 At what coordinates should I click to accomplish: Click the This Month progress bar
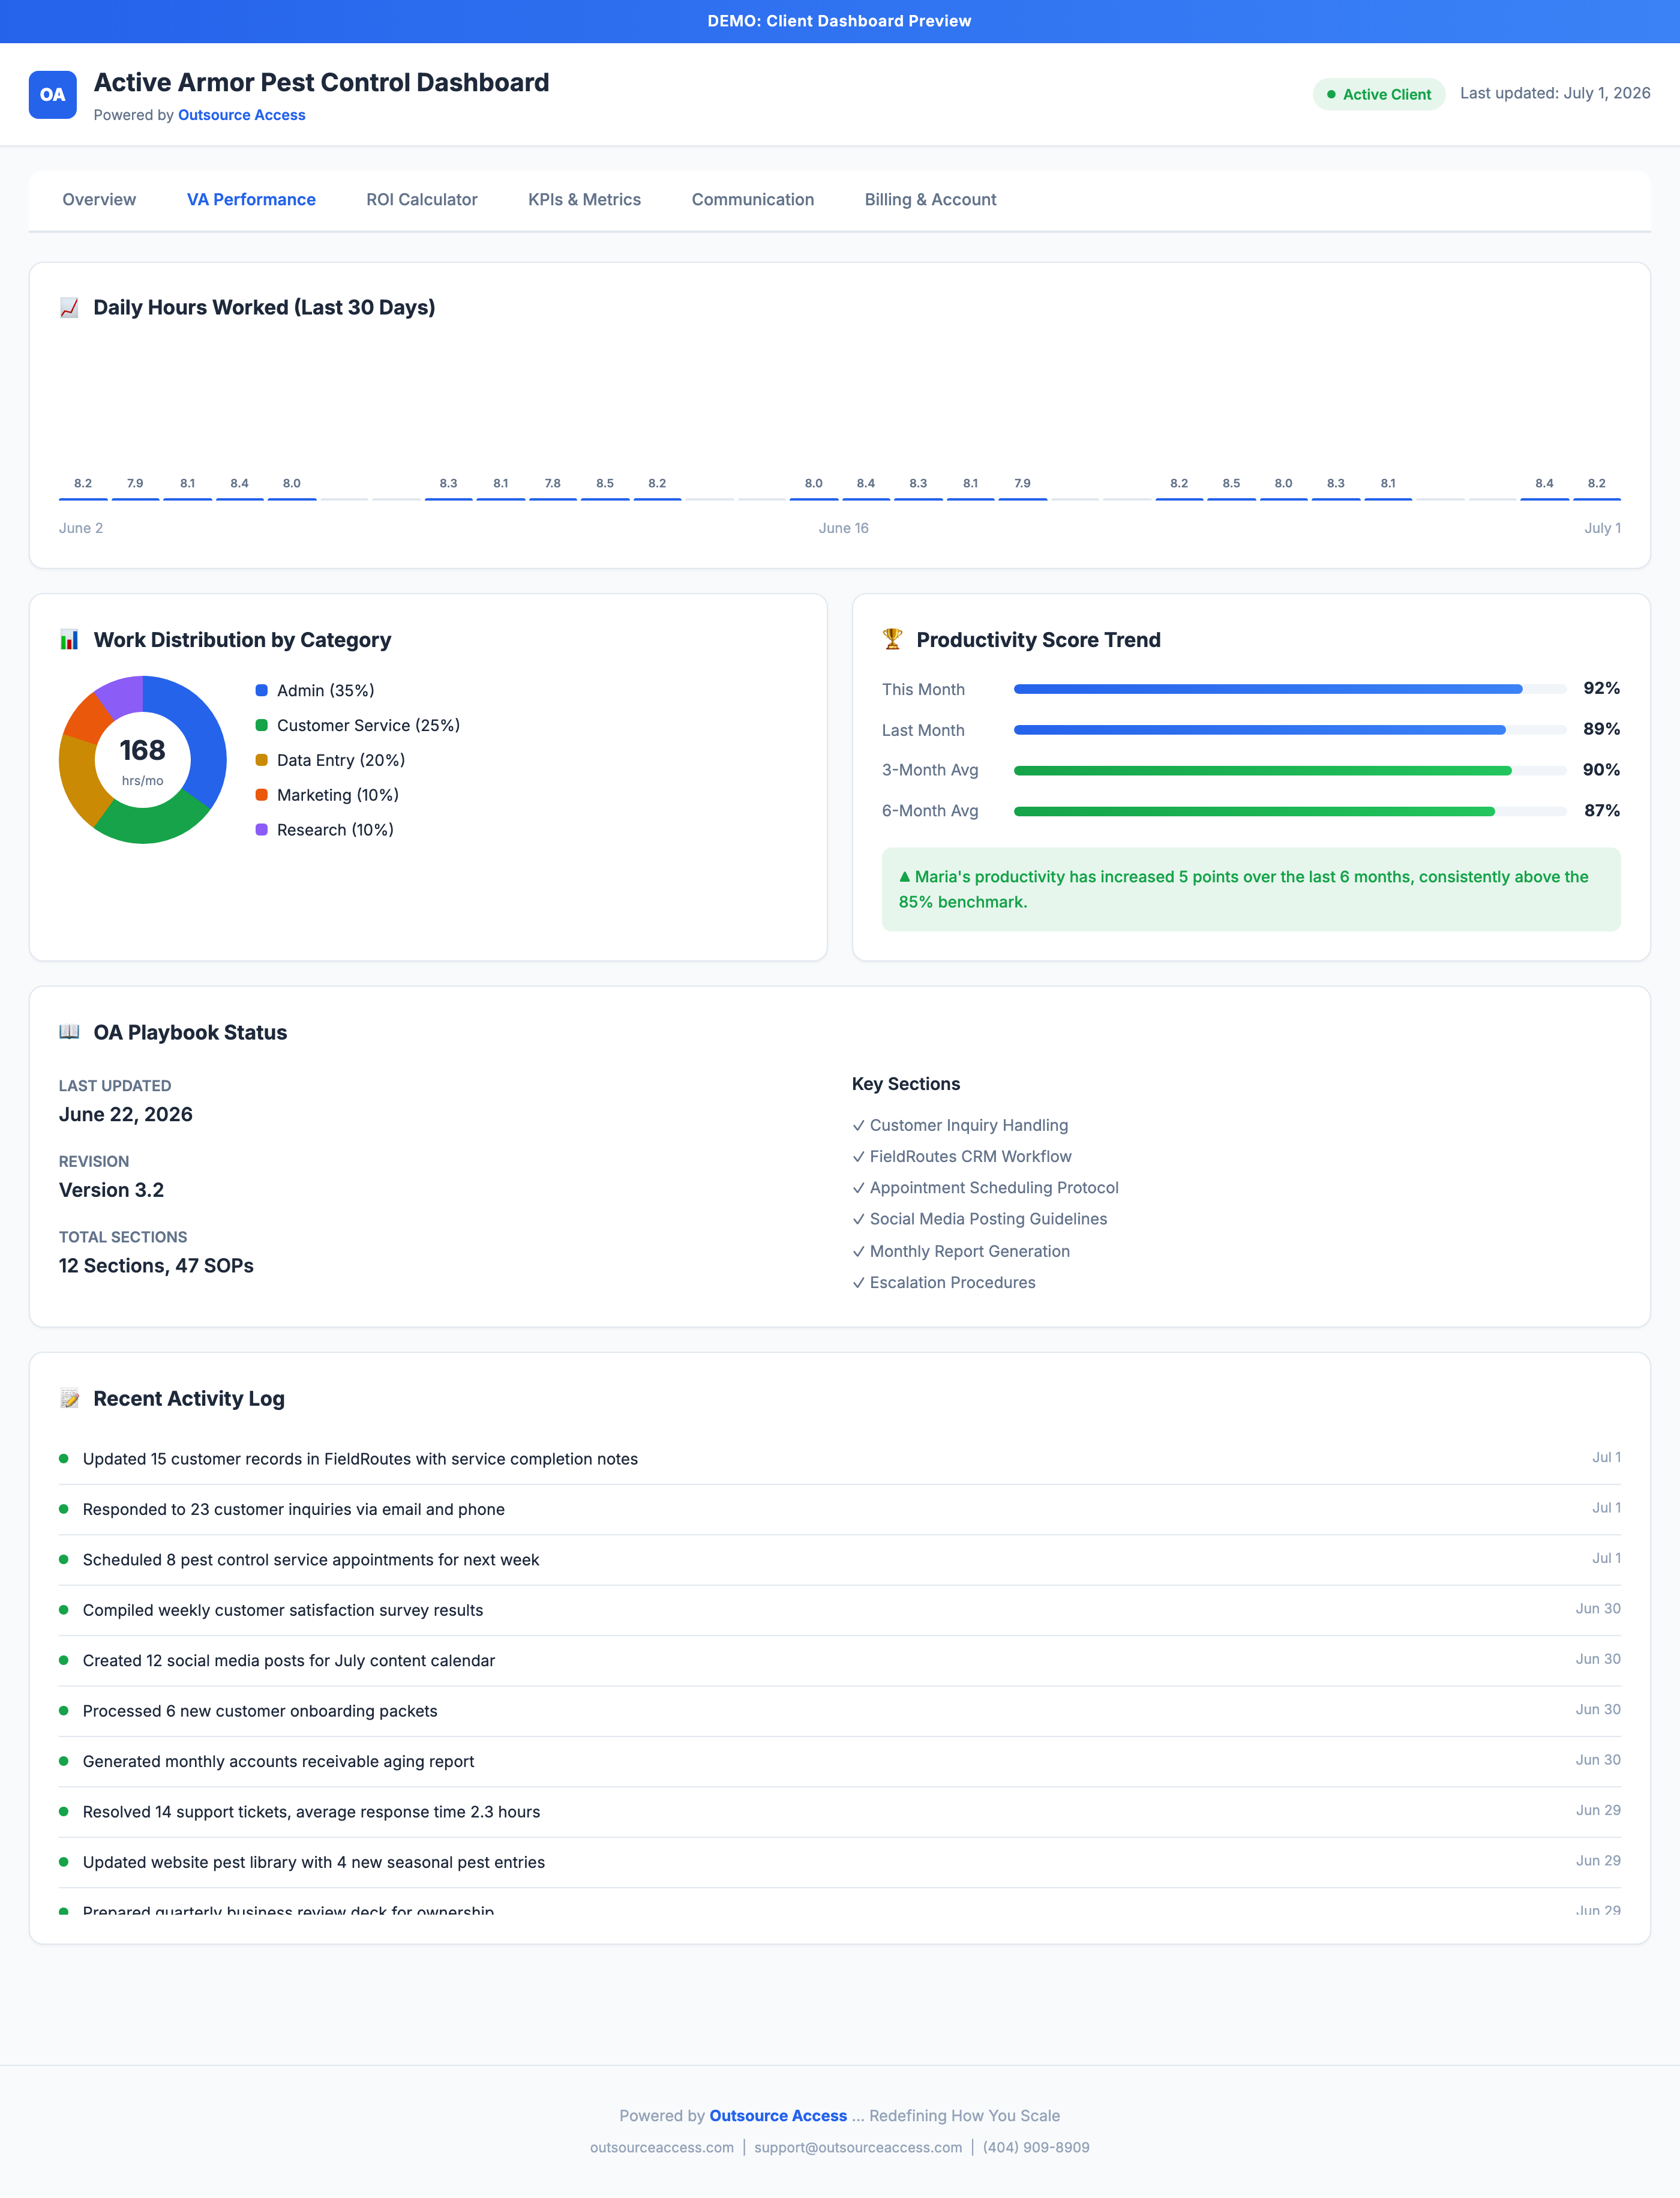pos(1290,689)
